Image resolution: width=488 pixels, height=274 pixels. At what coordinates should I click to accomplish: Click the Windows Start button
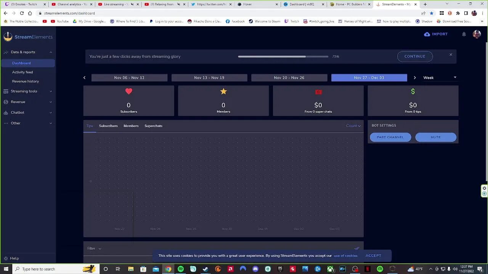[x=6, y=269]
